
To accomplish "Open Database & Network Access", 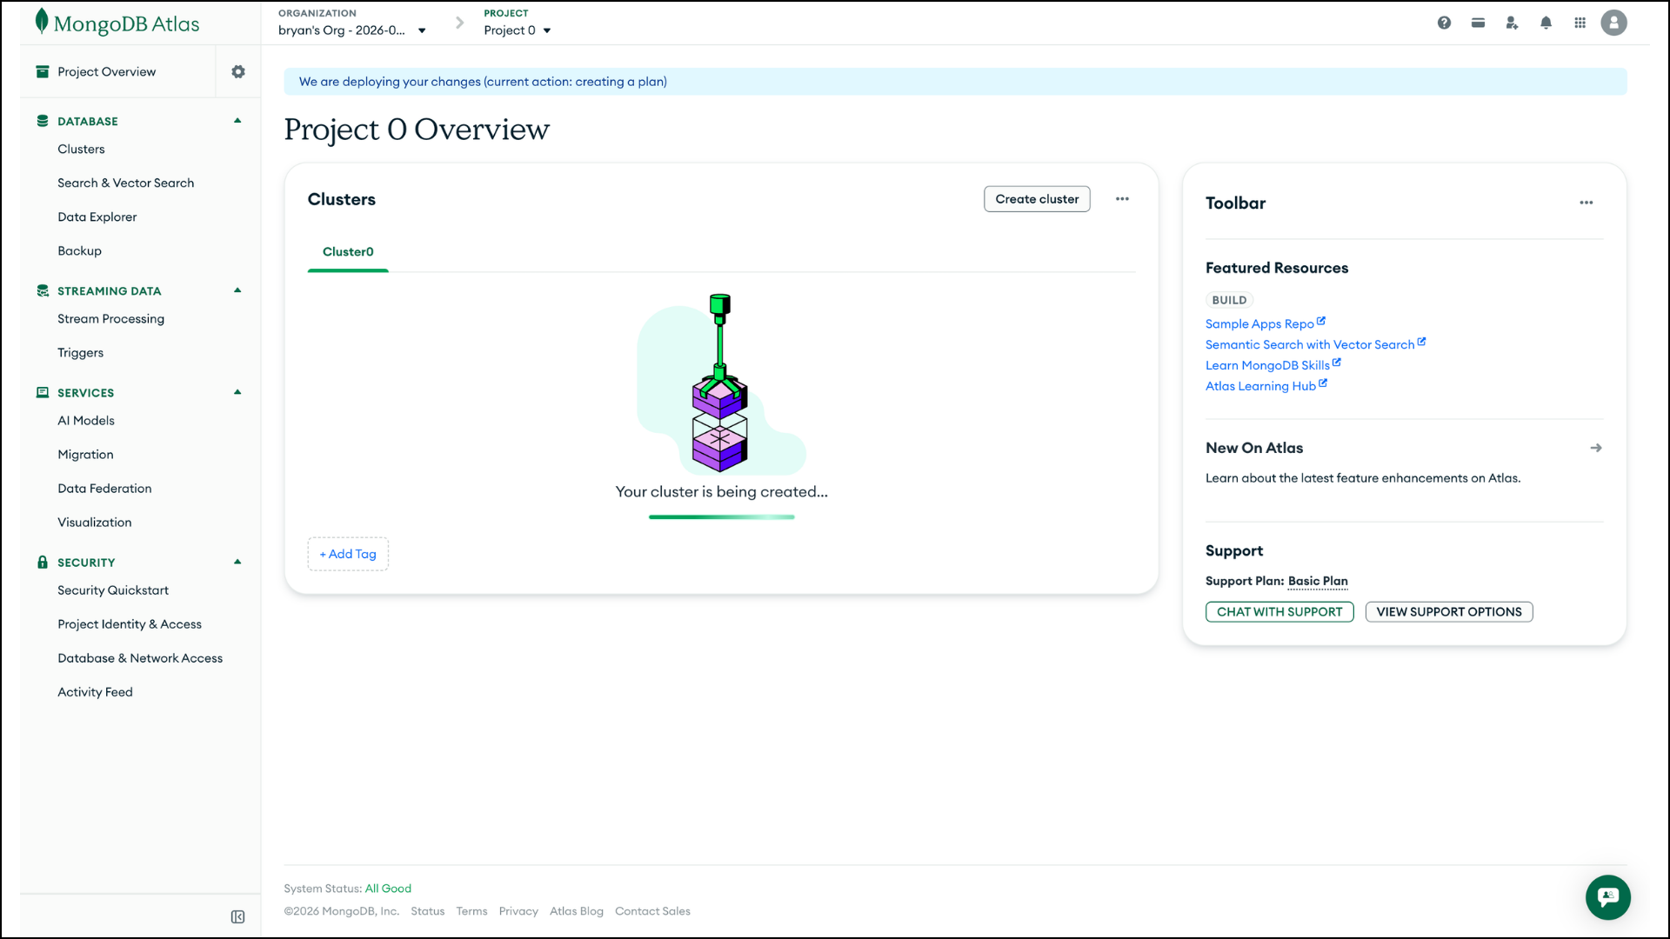I will [x=140, y=657].
